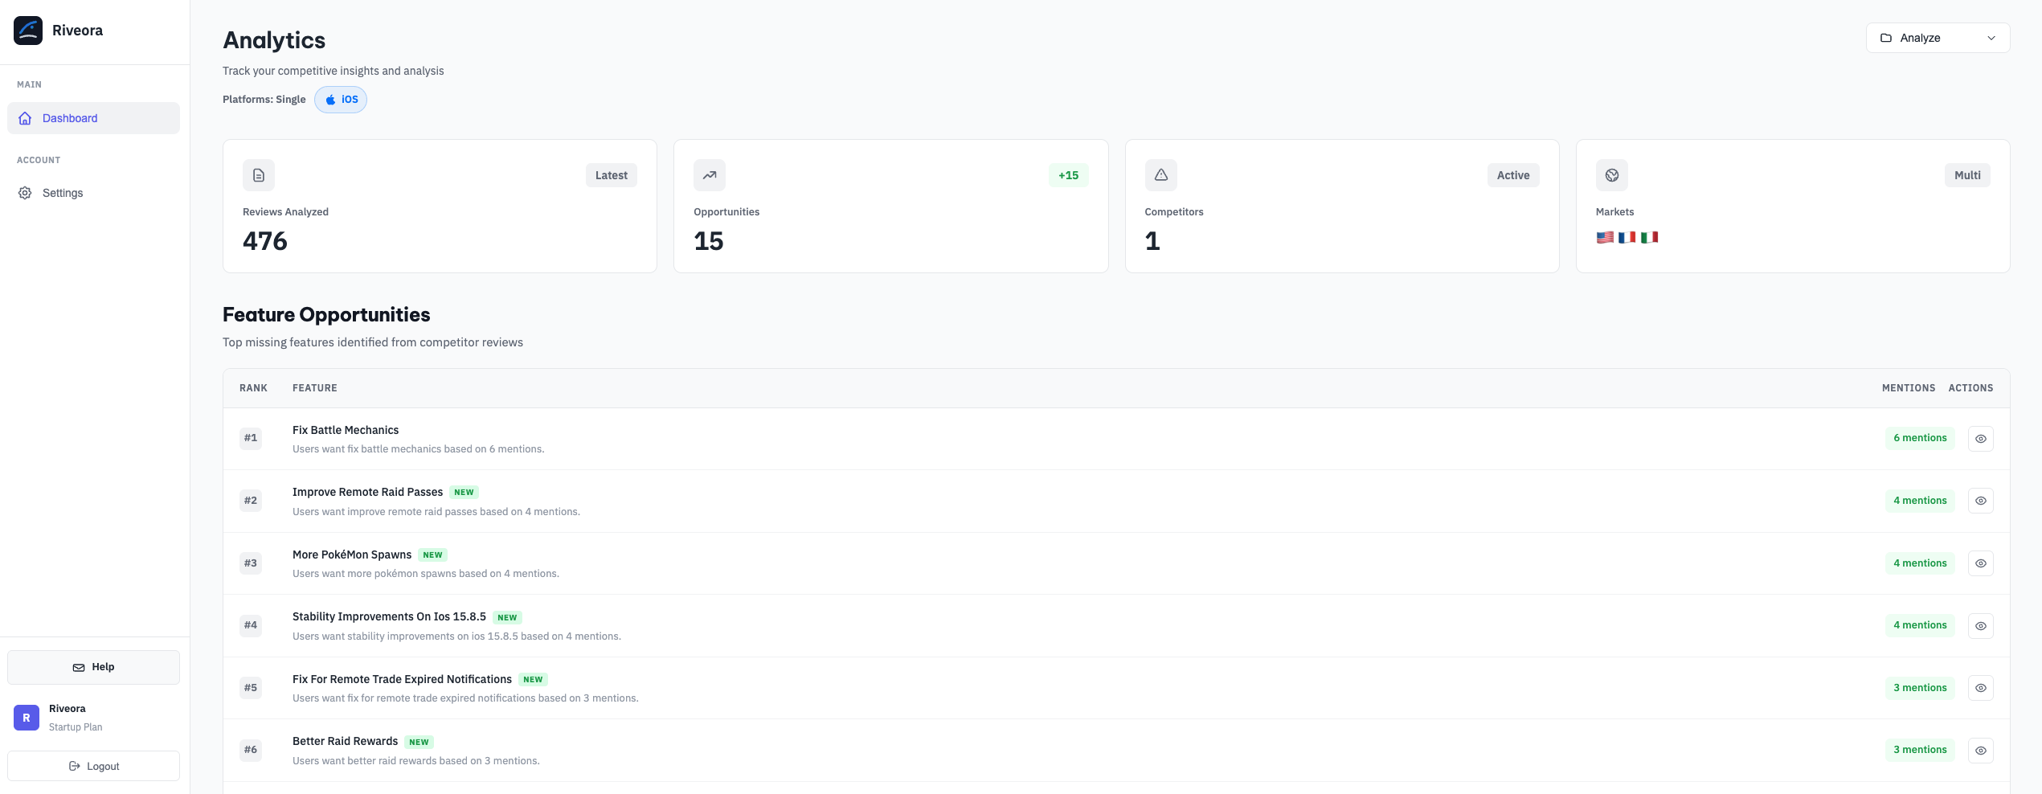Select the Dashboard home icon
This screenshot has width=2042, height=794.
(25, 118)
